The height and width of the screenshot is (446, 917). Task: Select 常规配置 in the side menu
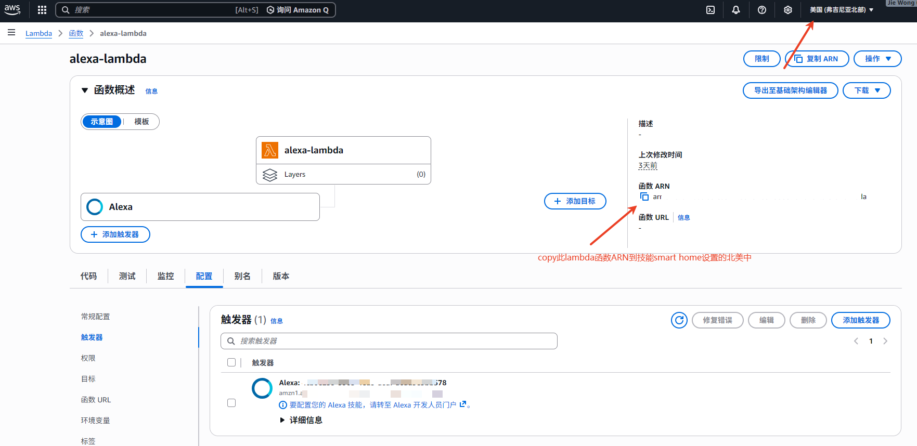point(96,317)
